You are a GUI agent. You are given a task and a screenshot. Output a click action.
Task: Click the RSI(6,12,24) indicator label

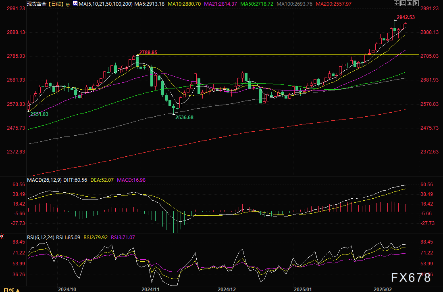click(x=40, y=237)
